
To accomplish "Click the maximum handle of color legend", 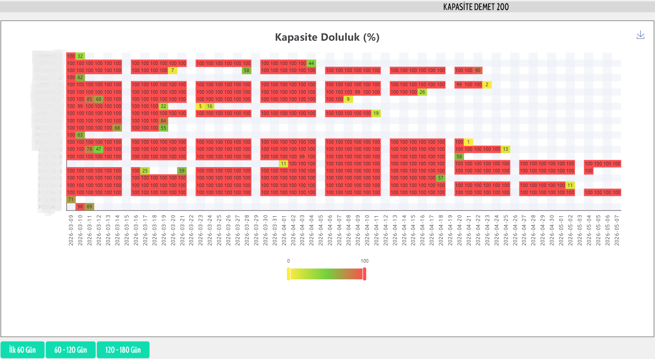I will click(x=365, y=274).
